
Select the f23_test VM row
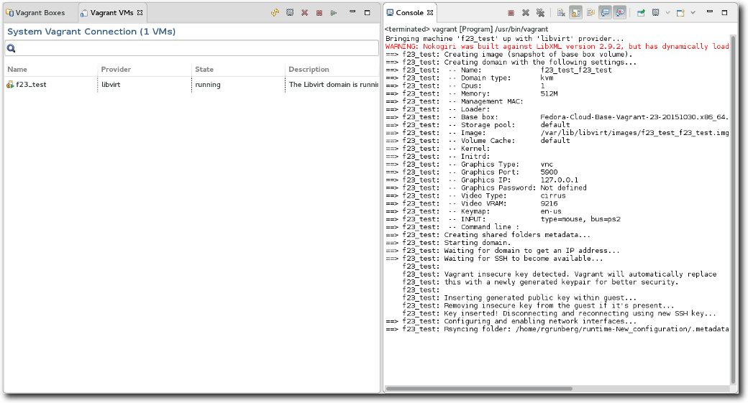pos(31,85)
